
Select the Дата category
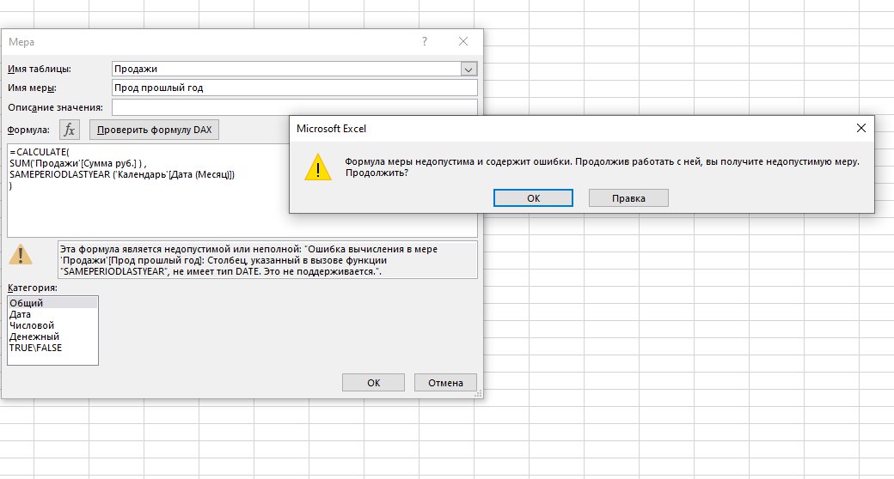click(x=52, y=314)
